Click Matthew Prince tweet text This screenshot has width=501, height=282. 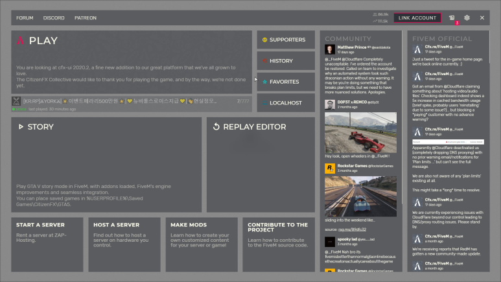[x=360, y=76]
